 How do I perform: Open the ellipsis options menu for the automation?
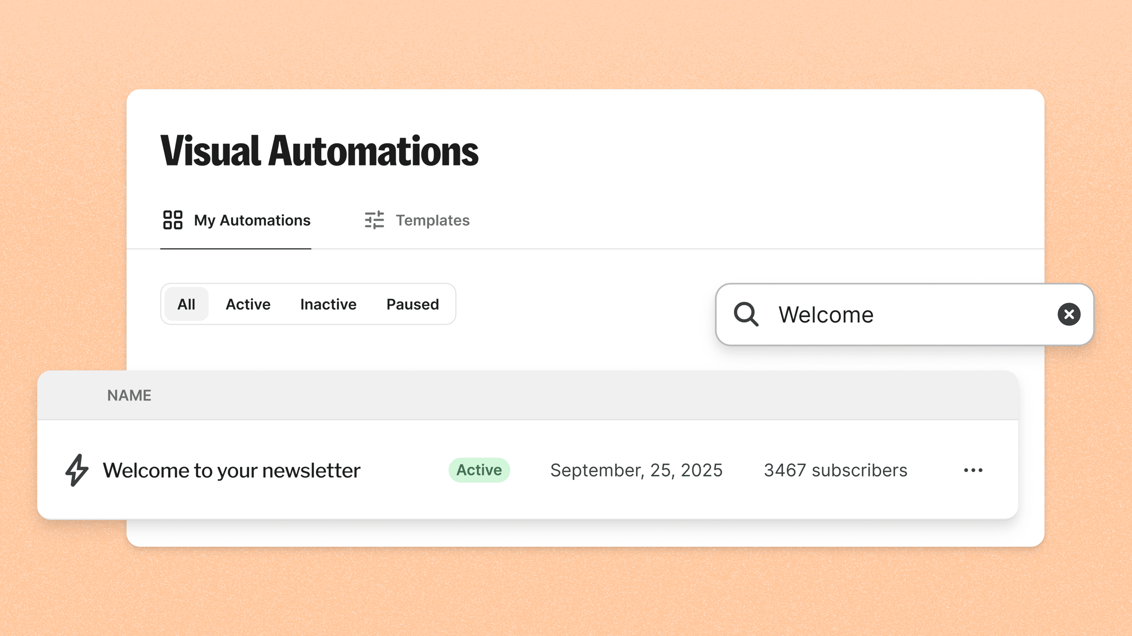coord(973,470)
